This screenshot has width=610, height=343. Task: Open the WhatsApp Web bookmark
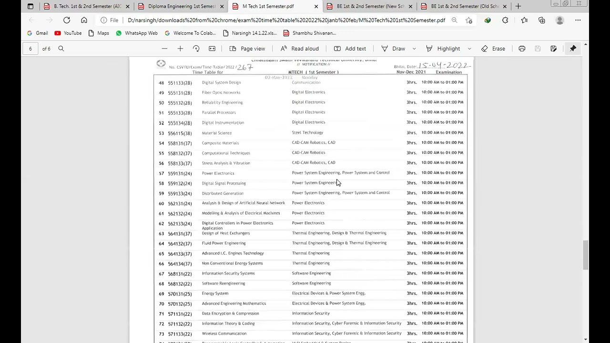[x=137, y=33]
